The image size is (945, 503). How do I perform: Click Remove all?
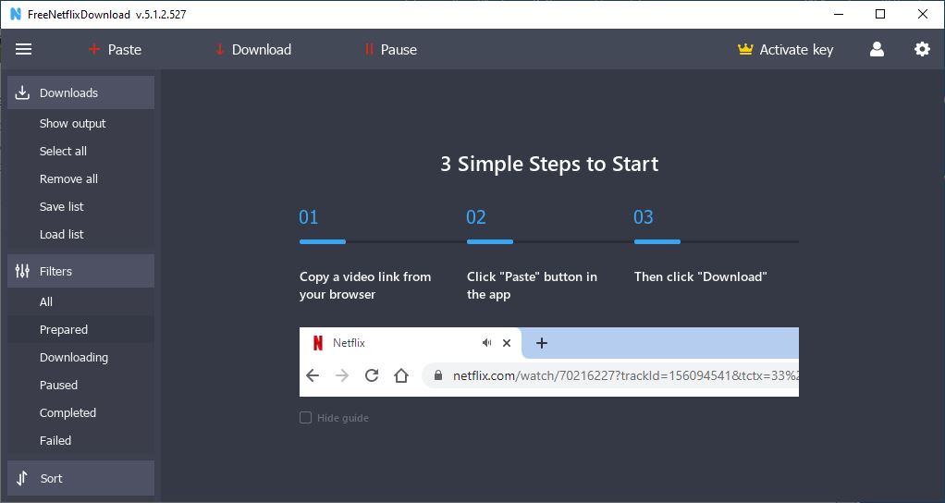tap(68, 178)
